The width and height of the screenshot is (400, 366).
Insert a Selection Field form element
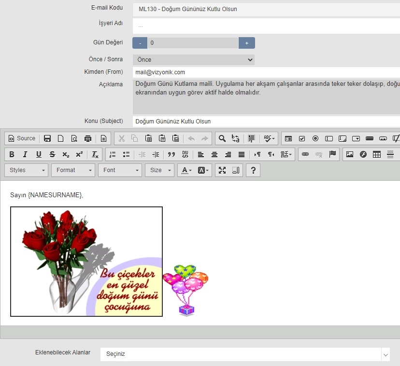(x=356, y=138)
